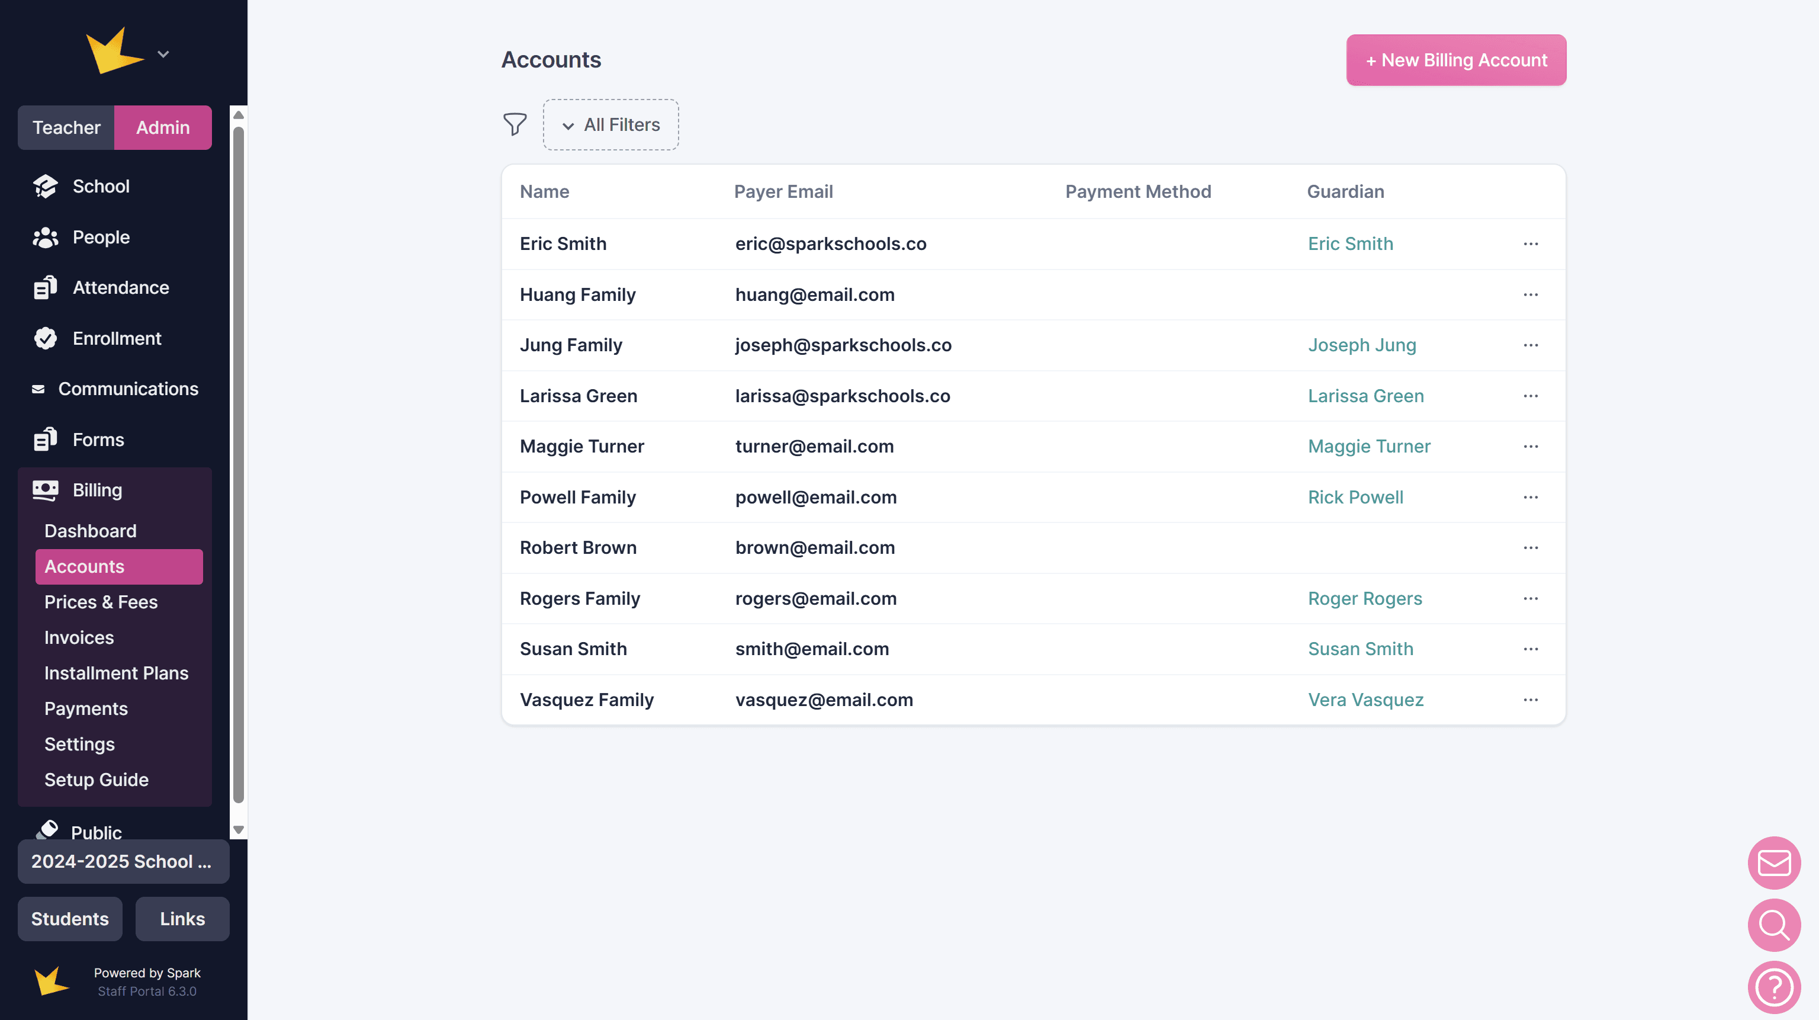Expand the All Filters dropdown
This screenshot has width=1819, height=1020.
(611, 125)
